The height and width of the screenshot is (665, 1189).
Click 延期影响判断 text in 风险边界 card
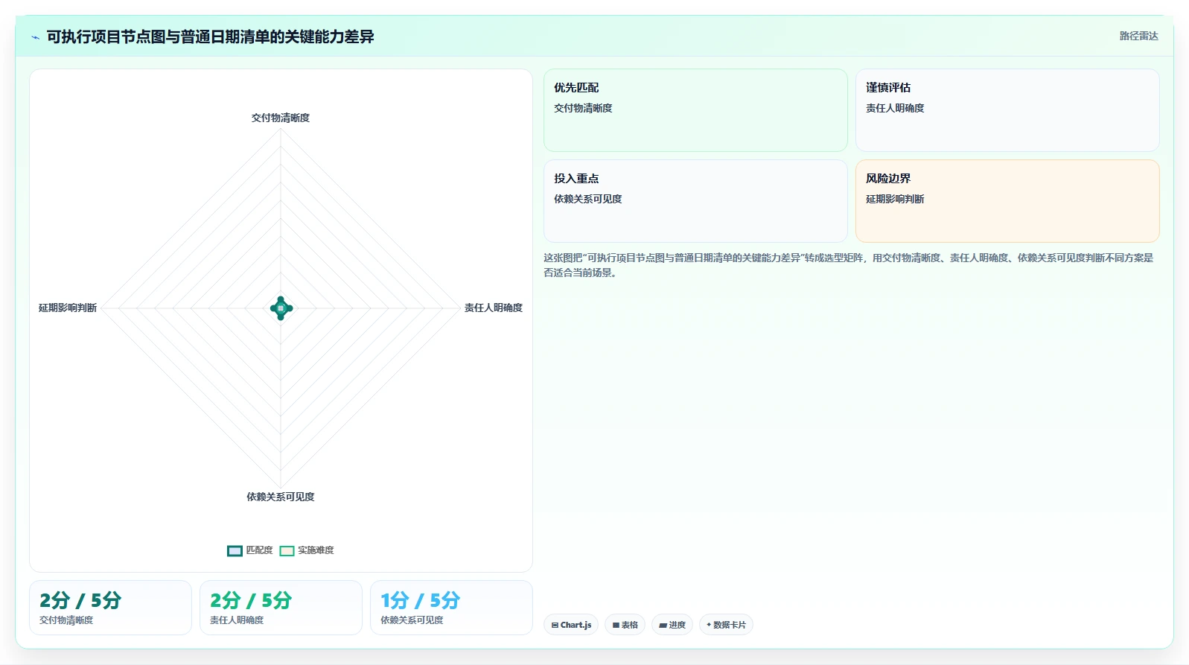[895, 199]
